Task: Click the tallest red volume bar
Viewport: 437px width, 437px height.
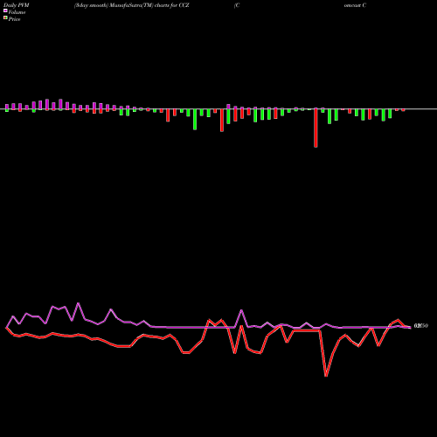Action: [316, 128]
